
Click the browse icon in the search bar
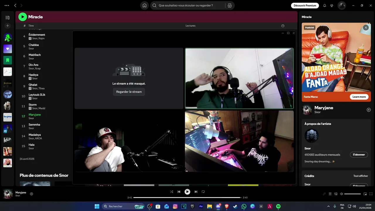(229, 5)
